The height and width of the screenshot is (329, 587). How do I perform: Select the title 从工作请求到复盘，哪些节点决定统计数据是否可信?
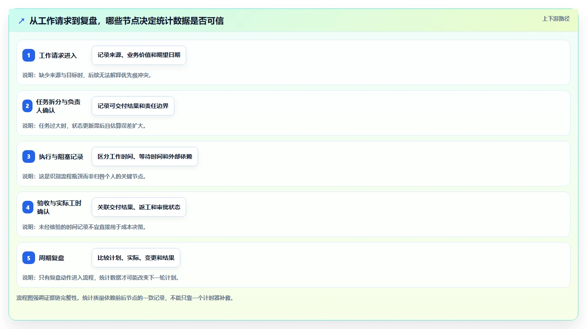[126, 21]
